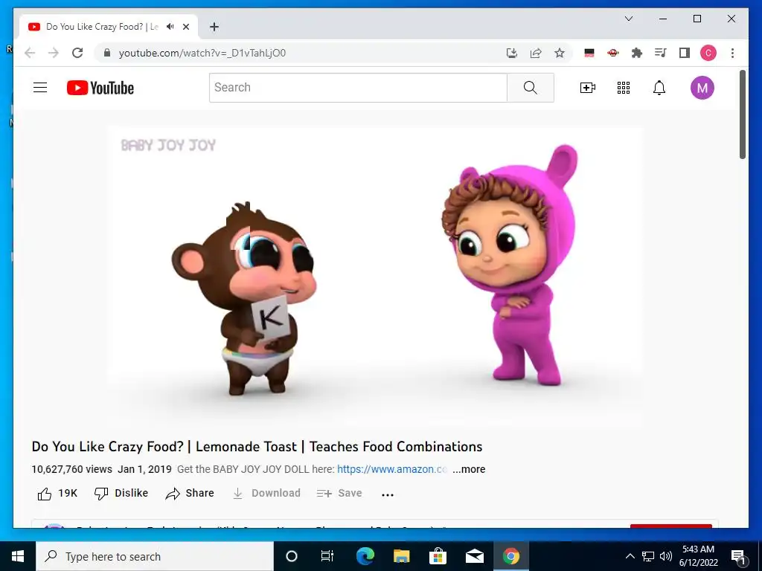The height and width of the screenshot is (571, 762).
Task: Share the video
Action: tap(190, 494)
